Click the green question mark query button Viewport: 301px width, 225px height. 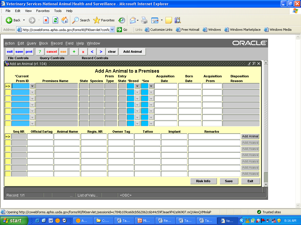point(40,52)
